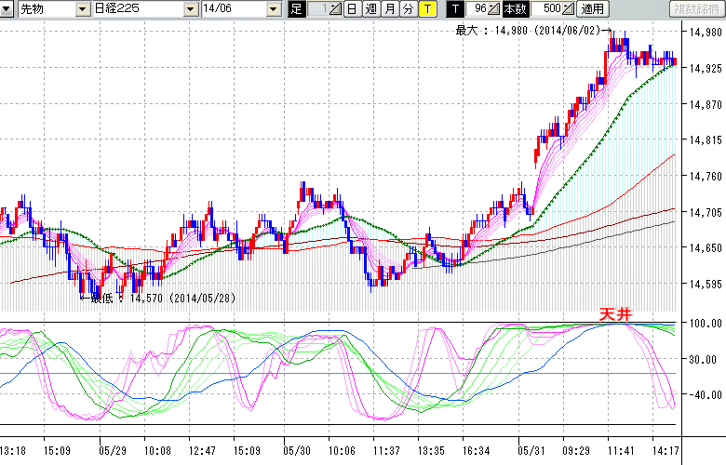This screenshot has width=726, height=465.
Task: Click the leftmost dropdown arrow before 先物
Action: tap(7, 9)
